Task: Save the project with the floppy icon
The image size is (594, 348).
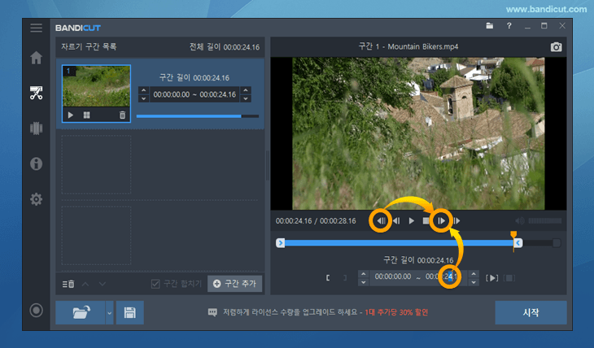Action: (130, 312)
